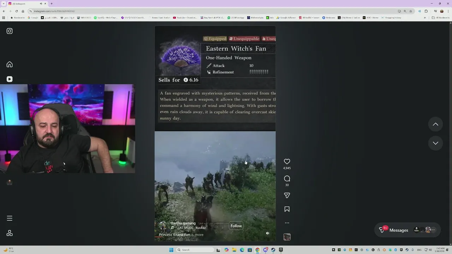Open the Spotify Web Player bookmark

pos(105,18)
